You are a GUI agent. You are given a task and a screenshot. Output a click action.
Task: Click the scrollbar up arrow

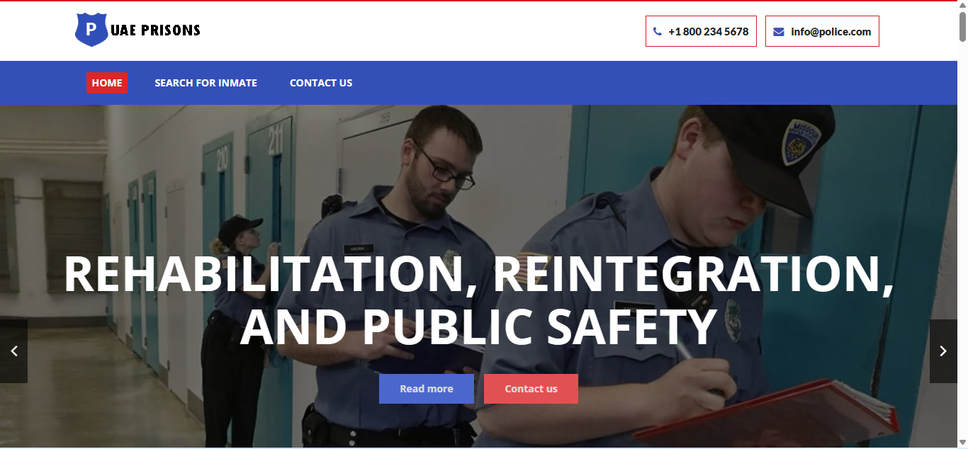tap(962, 6)
